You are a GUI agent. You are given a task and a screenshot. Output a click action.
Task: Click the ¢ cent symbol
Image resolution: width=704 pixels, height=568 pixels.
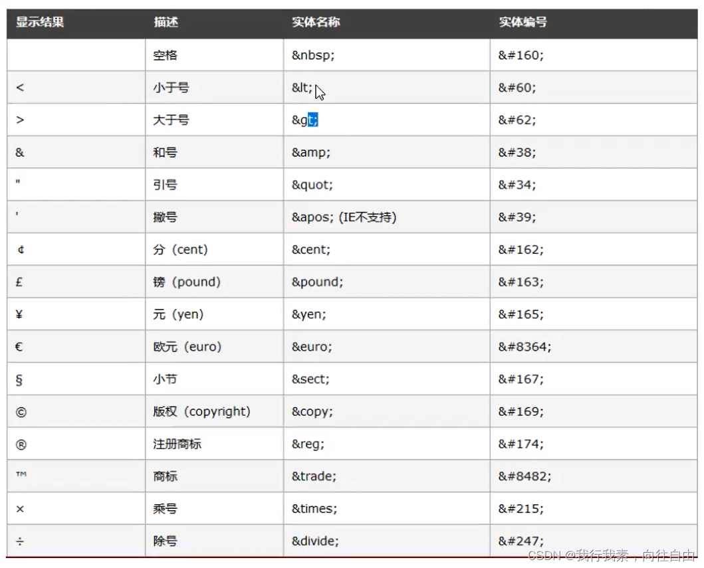click(x=21, y=249)
